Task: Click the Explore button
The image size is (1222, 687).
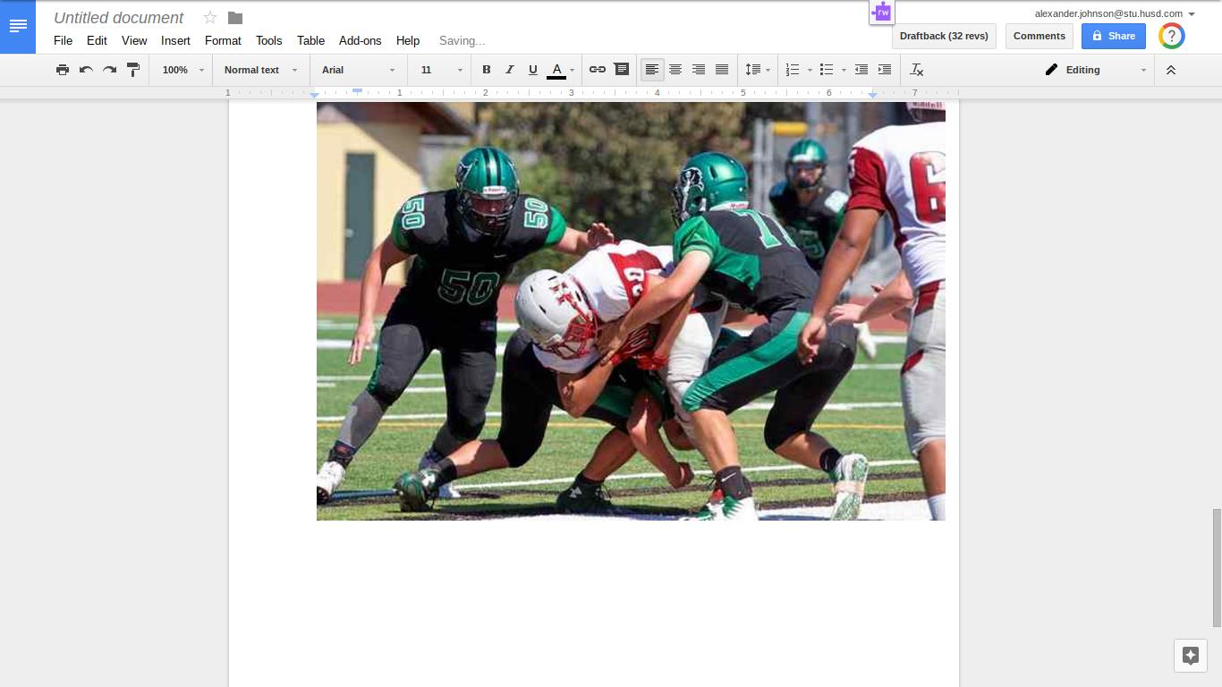Action: pyautogui.click(x=1191, y=656)
